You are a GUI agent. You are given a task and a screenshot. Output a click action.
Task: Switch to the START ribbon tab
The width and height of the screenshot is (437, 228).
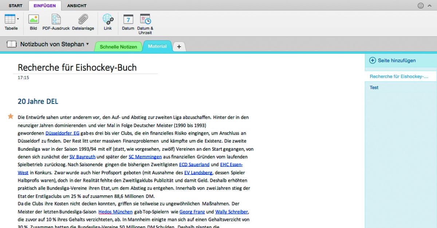click(x=15, y=6)
